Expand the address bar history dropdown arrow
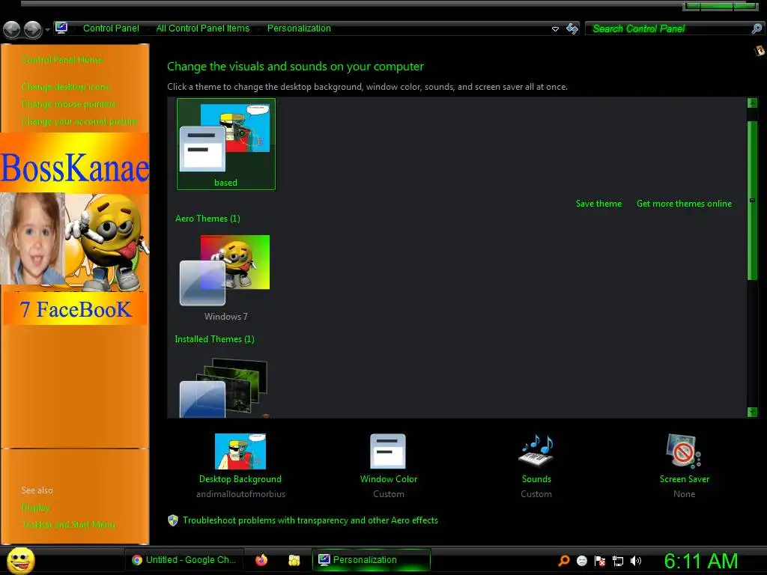Image resolution: width=767 pixels, height=575 pixels. pyautogui.click(x=555, y=29)
